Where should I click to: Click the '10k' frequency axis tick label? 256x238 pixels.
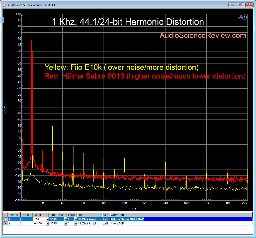point(124,203)
